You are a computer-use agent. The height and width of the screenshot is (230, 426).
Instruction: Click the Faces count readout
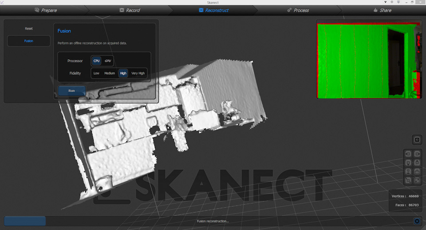tap(407, 205)
